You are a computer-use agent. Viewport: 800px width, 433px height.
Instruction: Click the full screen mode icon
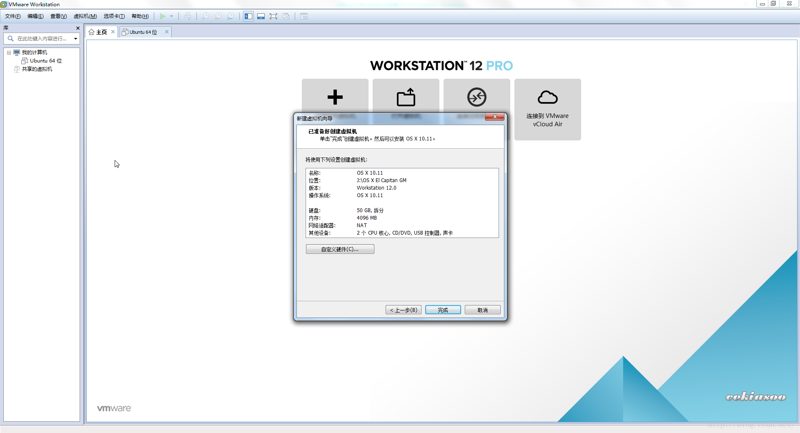(273, 16)
